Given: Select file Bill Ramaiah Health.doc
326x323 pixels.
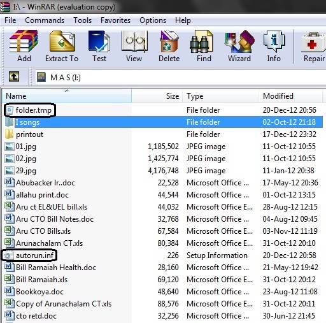Looking at the screenshot, I should pyautogui.click(x=56, y=268).
